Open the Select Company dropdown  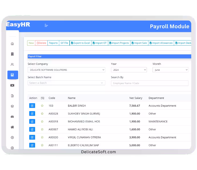(x=67, y=70)
